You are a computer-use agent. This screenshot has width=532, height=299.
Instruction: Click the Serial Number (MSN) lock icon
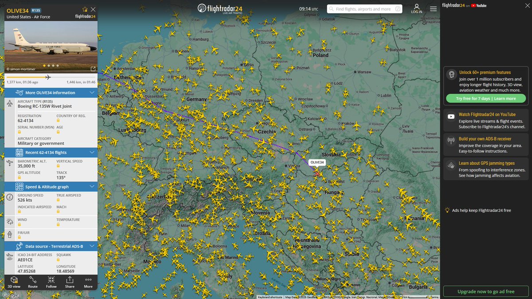click(x=20, y=132)
